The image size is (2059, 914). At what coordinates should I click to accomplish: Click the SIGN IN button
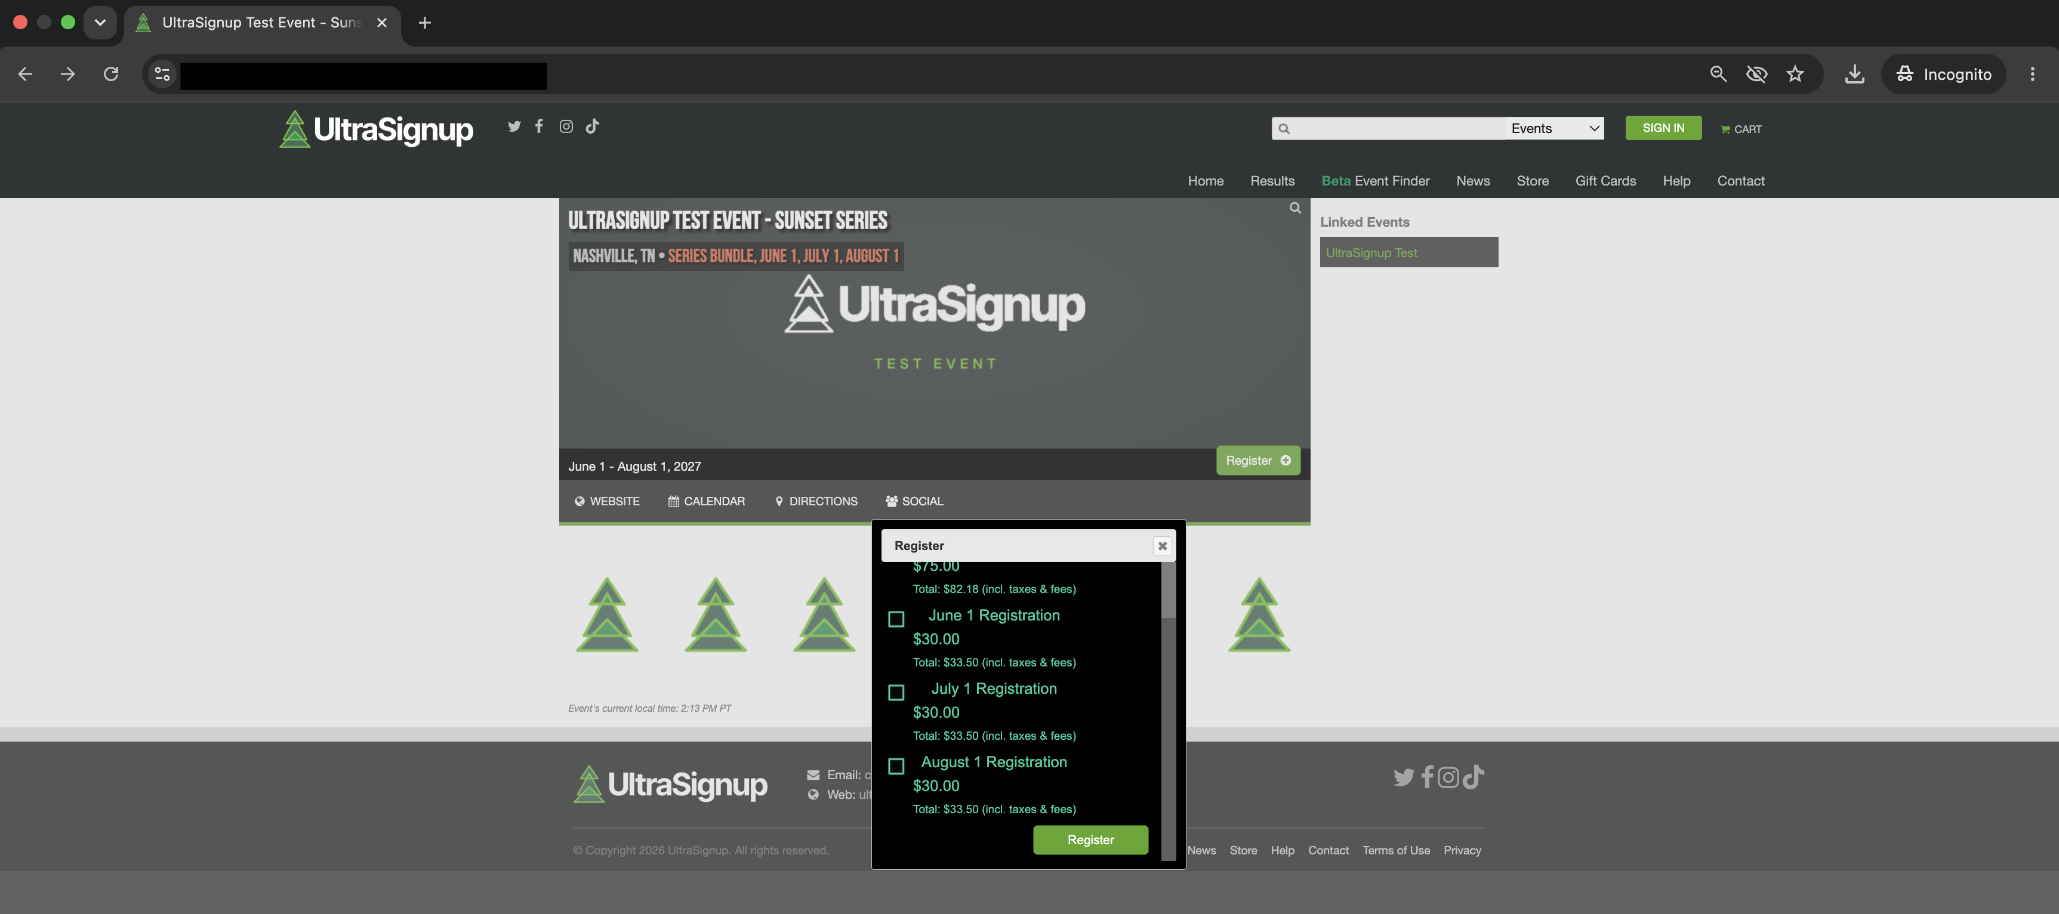(x=1663, y=128)
